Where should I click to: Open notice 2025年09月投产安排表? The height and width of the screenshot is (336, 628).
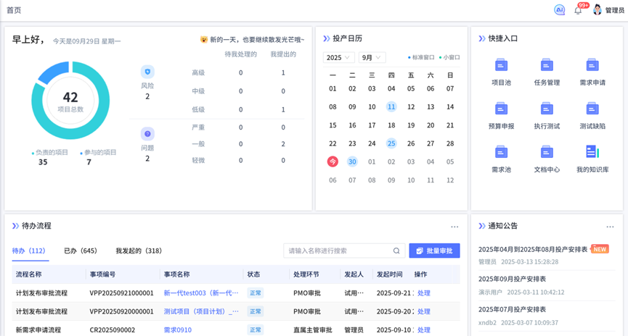pos(512,279)
